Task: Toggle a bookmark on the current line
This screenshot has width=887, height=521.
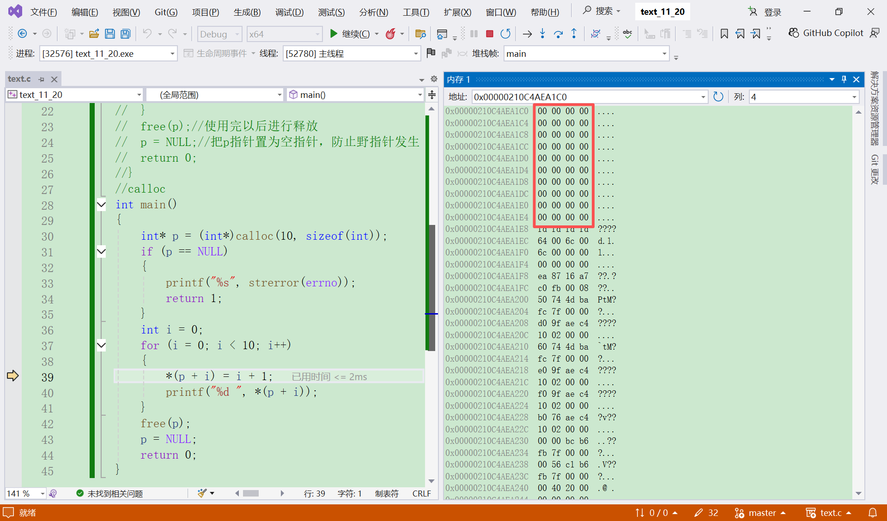Action: pyautogui.click(x=724, y=33)
